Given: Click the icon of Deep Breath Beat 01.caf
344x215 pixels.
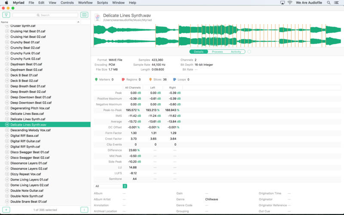Looking at the screenshot, I should (x=7, y=86).
